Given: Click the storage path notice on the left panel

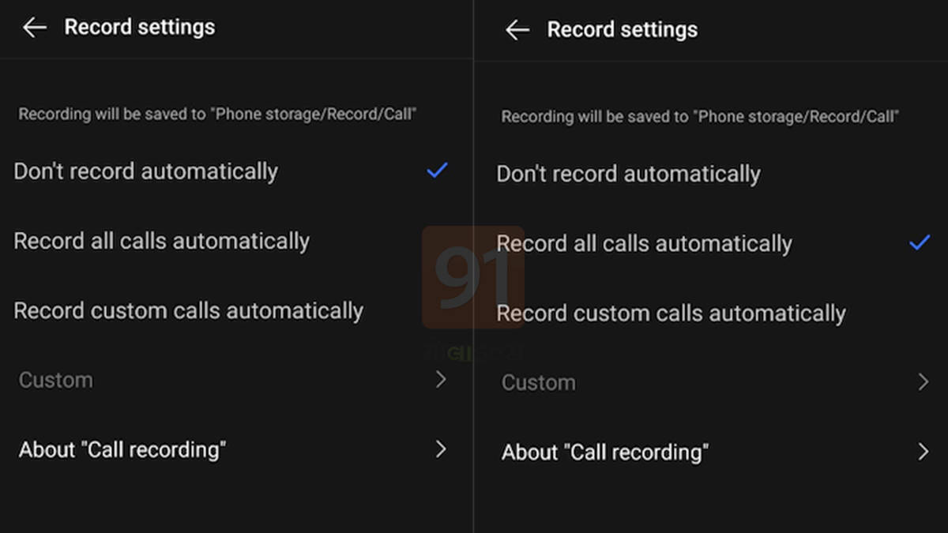Looking at the screenshot, I should 217,114.
